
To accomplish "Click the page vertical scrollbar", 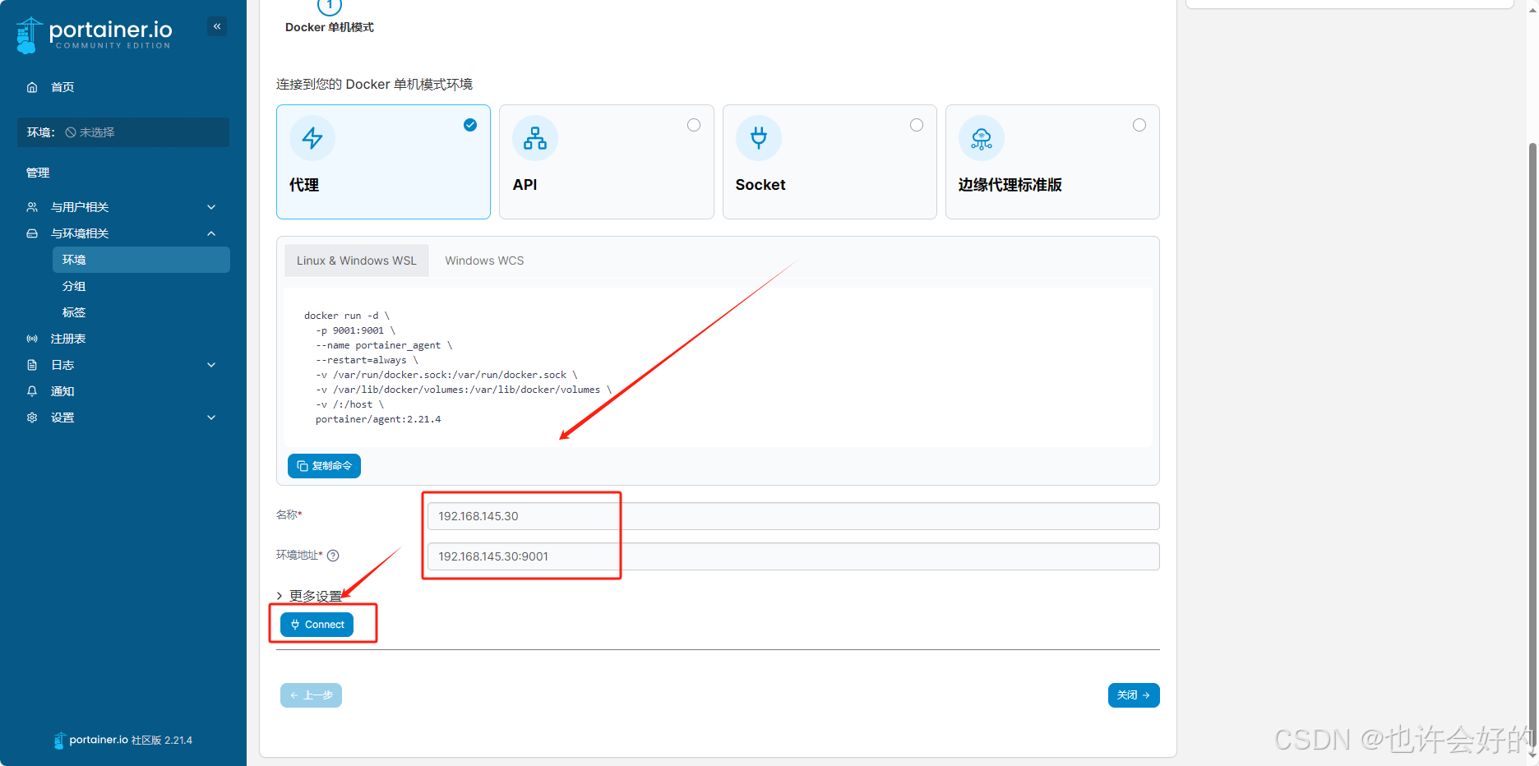I will coord(1532,444).
